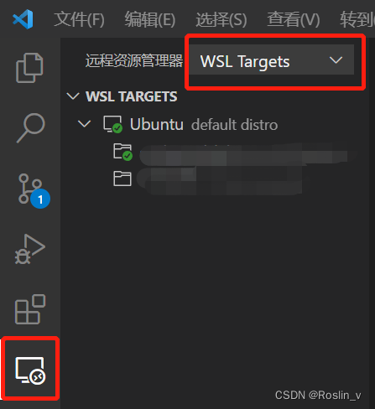Open the WSL Targets dropdown
The image size is (375, 409).
[x=271, y=61]
